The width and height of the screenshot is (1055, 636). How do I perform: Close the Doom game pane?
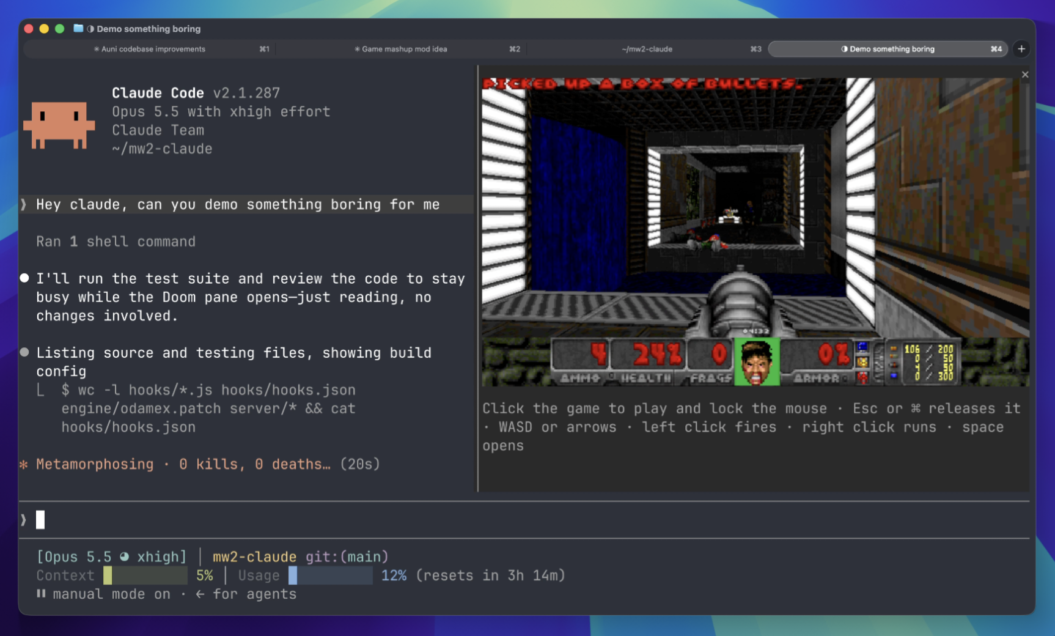coord(1025,75)
